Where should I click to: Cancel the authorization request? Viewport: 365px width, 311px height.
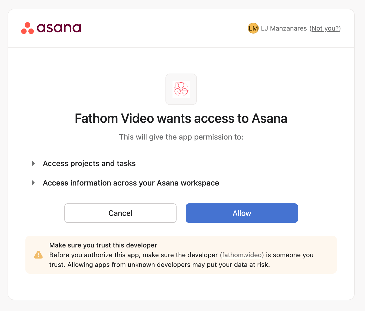tap(120, 213)
